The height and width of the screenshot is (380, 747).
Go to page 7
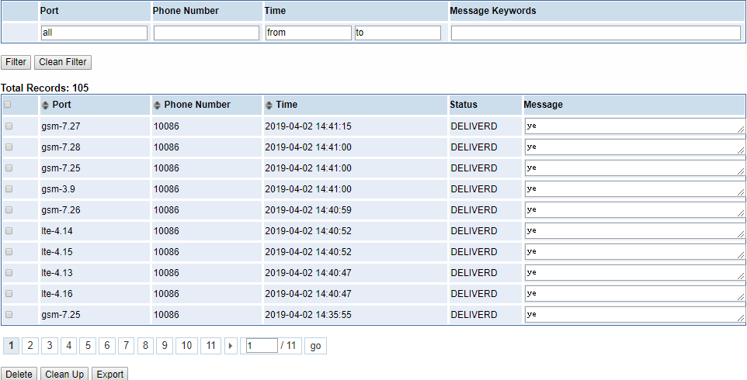[126, 346]
